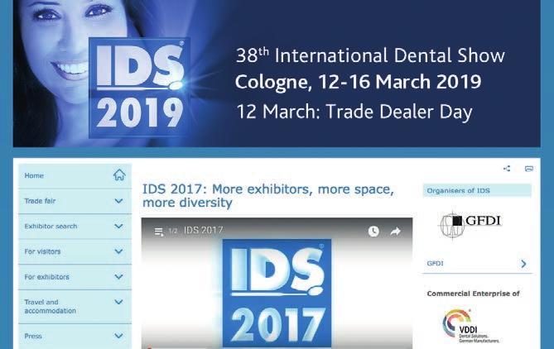Viewport: 554px width, 349px height.
Task: Click the Commercial Enterprise of text
Action: coord(473,294)
